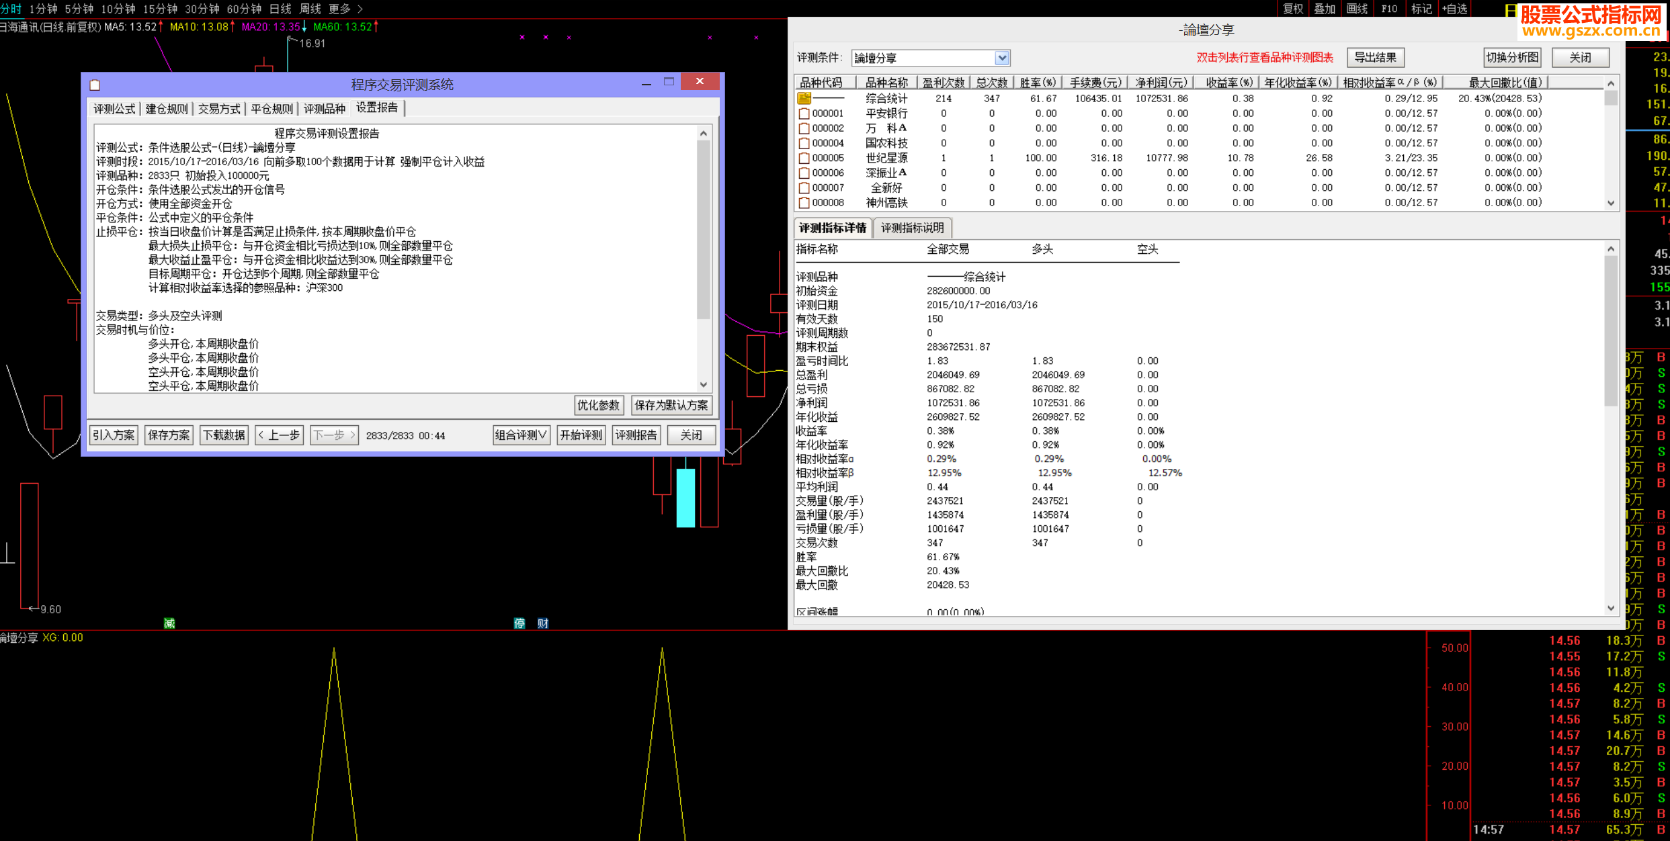The image size is (1670, 841).
Task: Switch to 评测指标说明 tab
Action: tap(913, 228)
